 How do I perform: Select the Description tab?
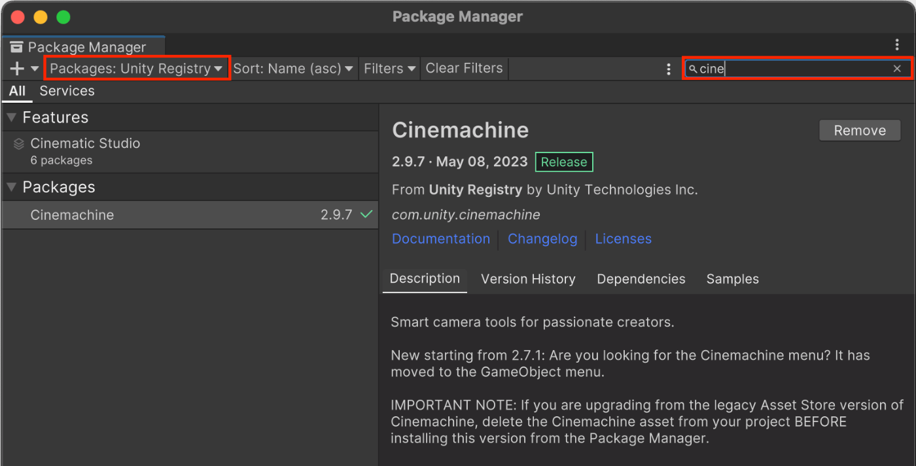pos(425,279)
